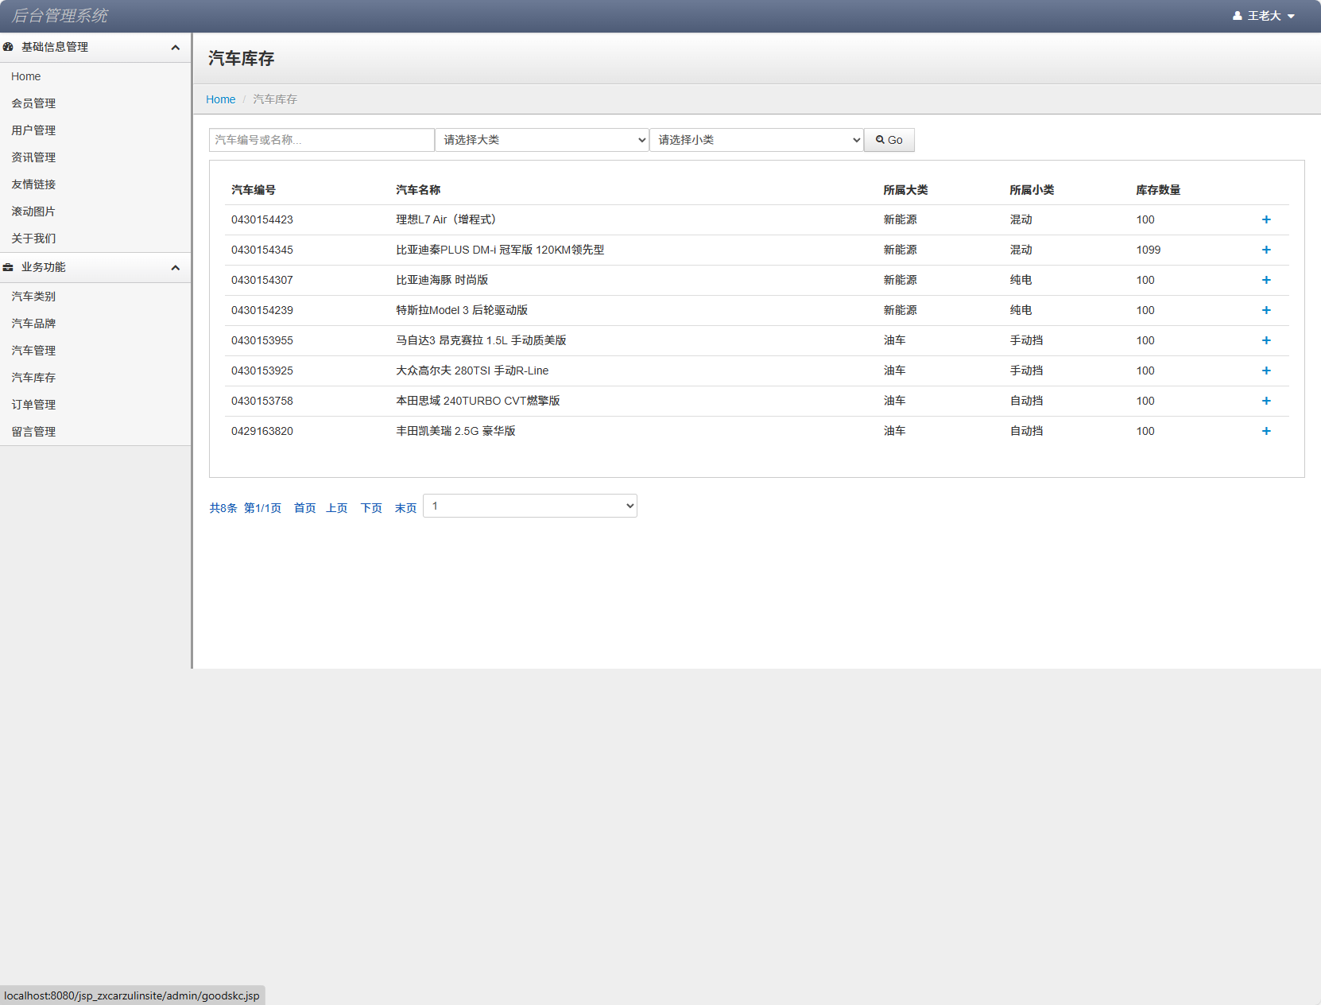Add stock for 大众高尔夫 280TSI row
This screenshot has height=1005, width=1321.
(1266, 371)
